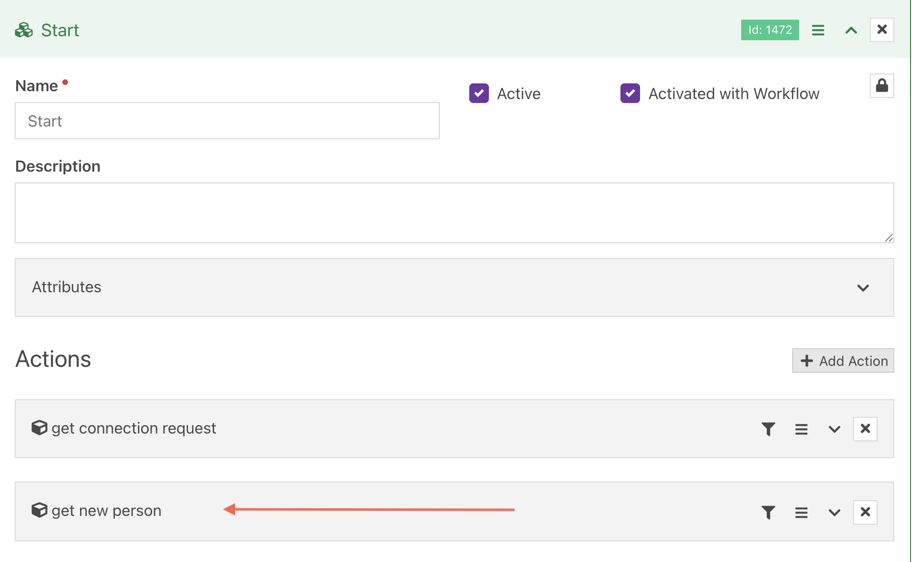Image resolution: width=912 pixels, height=562 pixels.
Task: Focus the Name input field
Action: click(x=227, y=121)
